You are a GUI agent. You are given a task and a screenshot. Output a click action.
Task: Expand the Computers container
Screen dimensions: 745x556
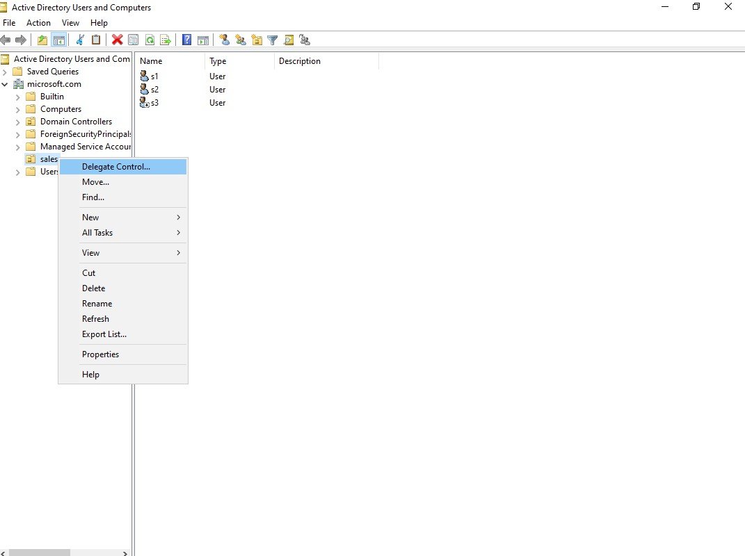point(17,109)
